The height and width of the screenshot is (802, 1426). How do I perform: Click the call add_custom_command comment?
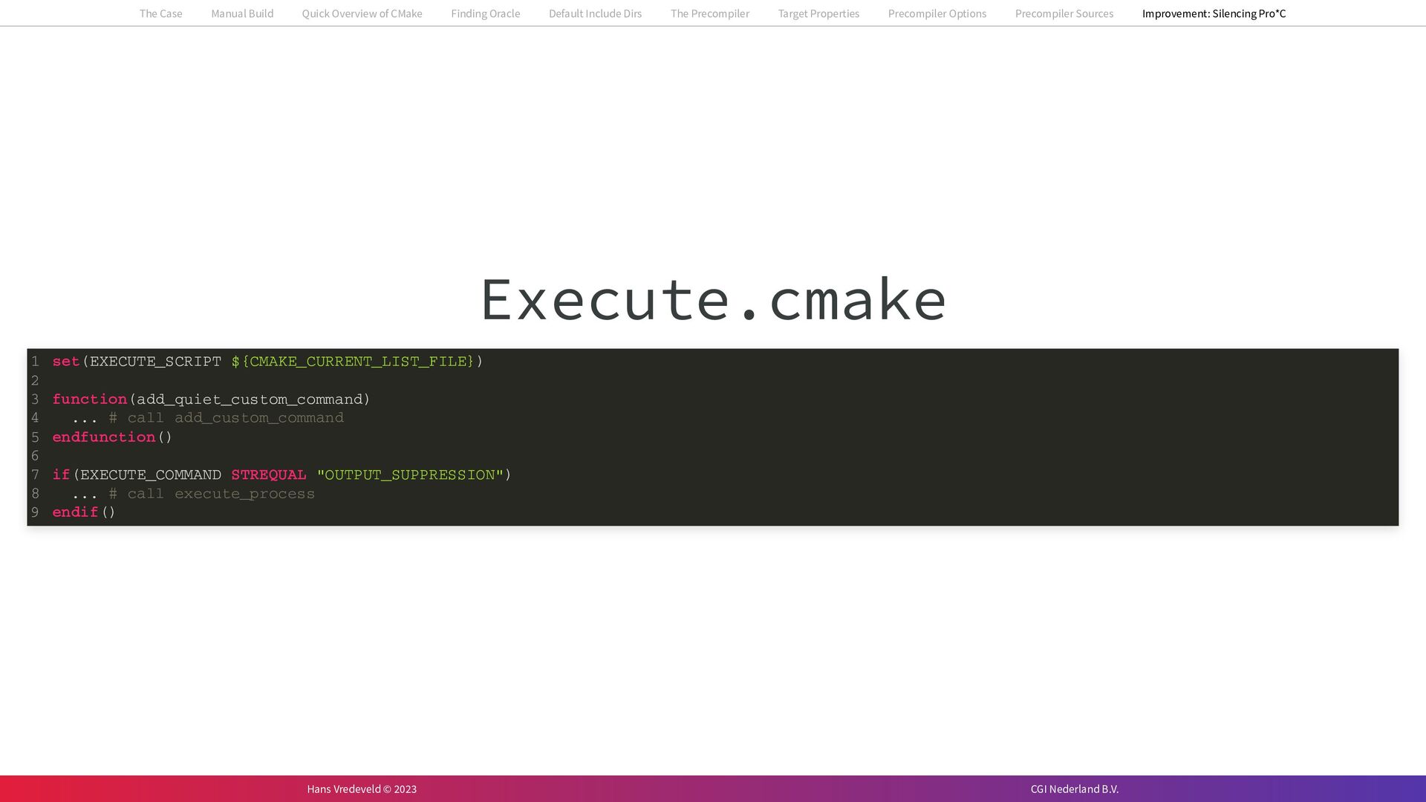coord(226,418)
